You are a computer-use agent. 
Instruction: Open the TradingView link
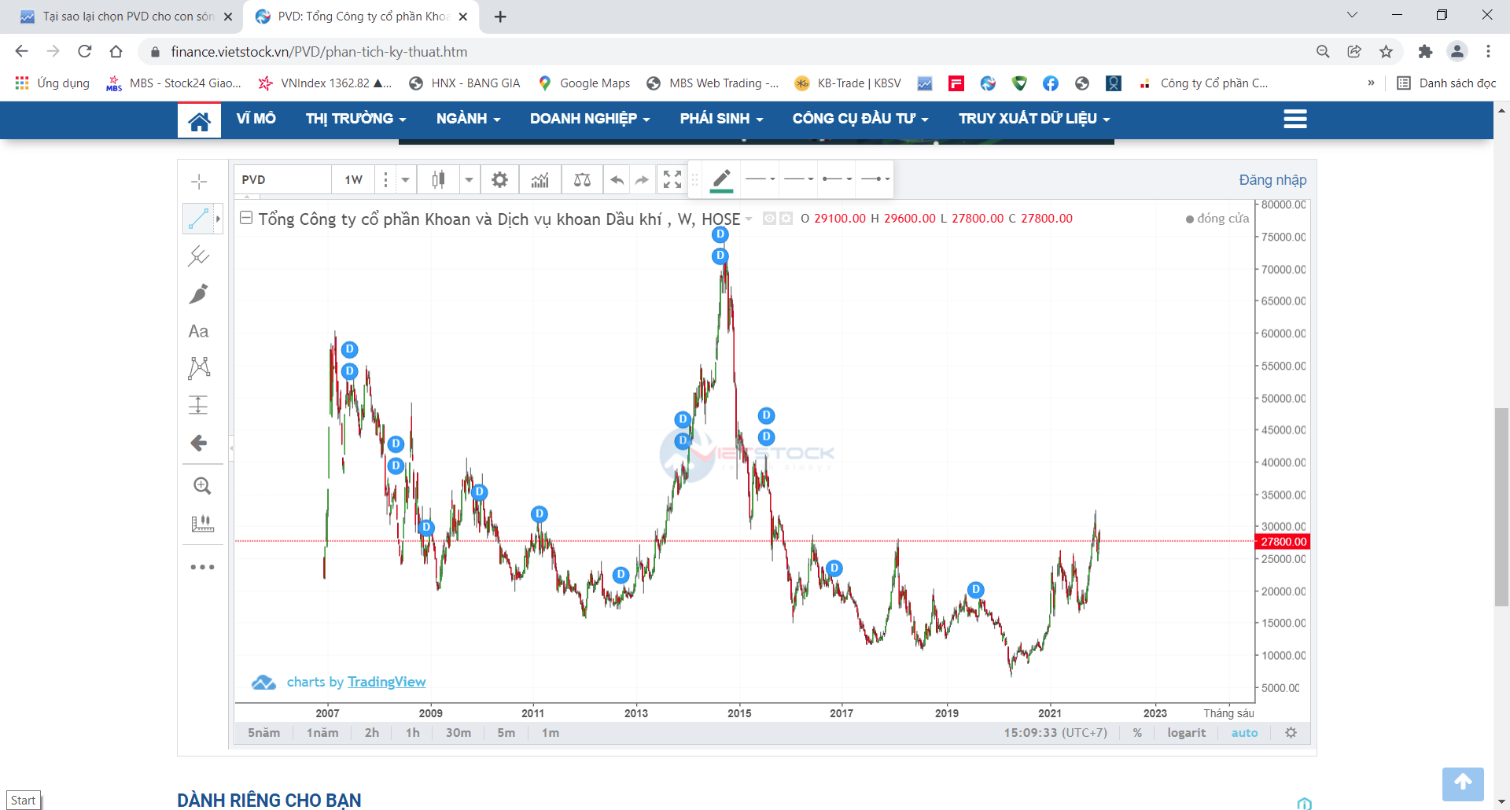(x=387, y=682)
